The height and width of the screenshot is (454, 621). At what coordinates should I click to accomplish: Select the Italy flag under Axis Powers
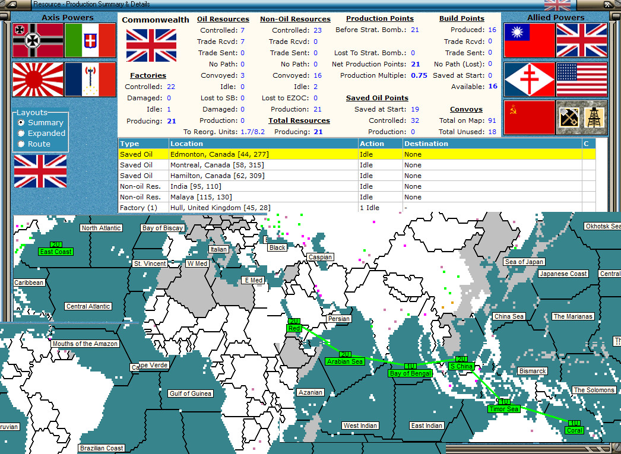pyautogui.click(x=90, y=40)
